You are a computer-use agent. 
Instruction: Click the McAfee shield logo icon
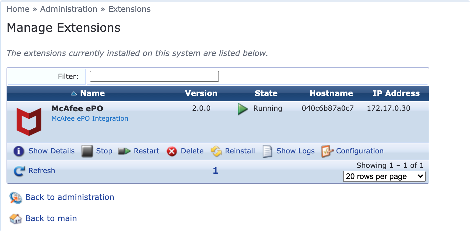click(29, 122)
